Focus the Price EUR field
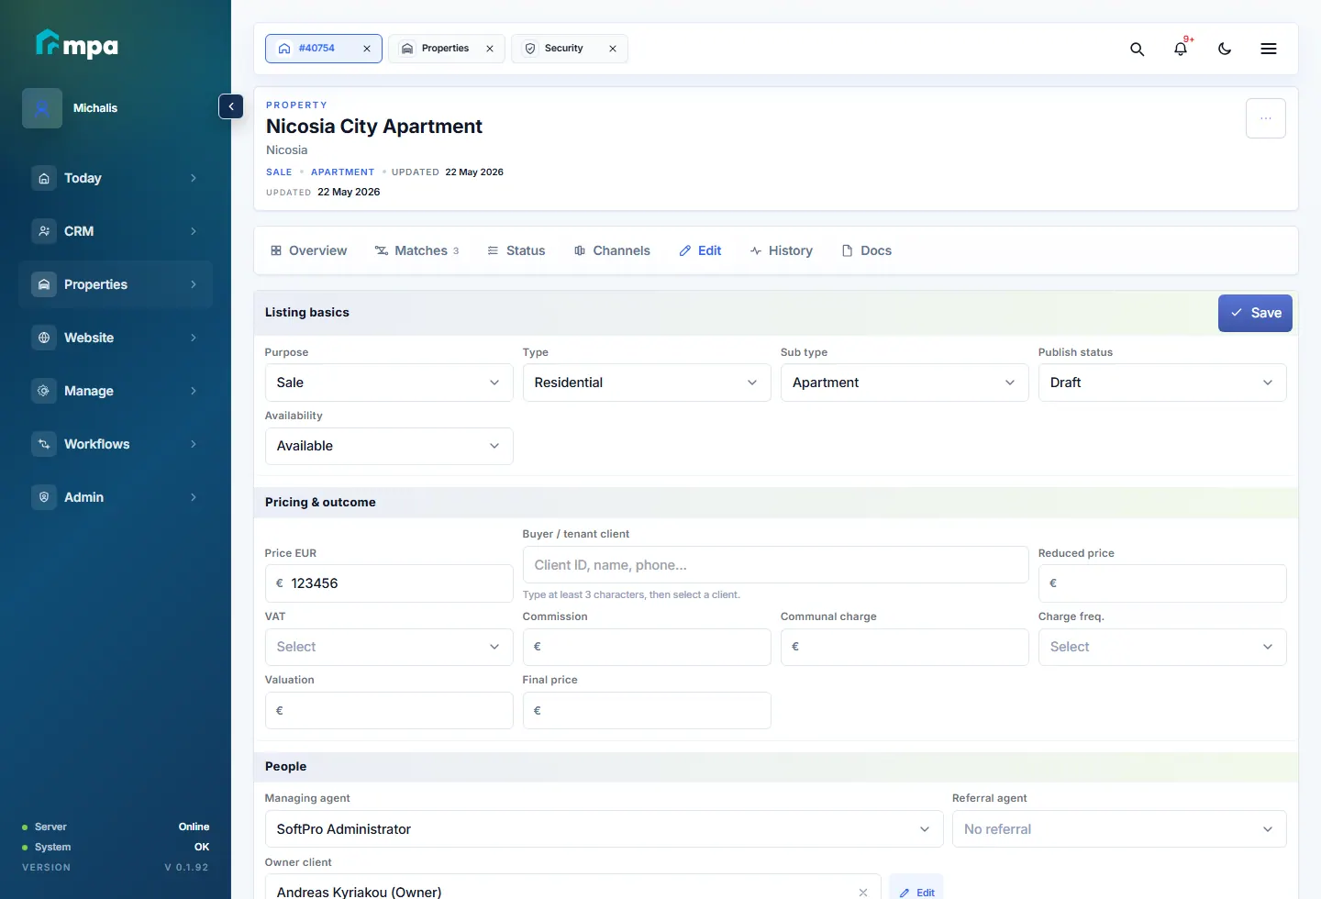 [x=389, y=583]
